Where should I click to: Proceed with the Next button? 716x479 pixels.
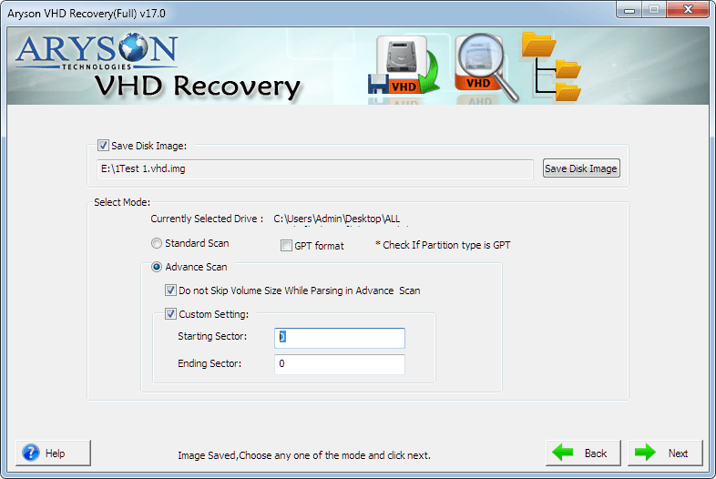[x=665, y=453]
